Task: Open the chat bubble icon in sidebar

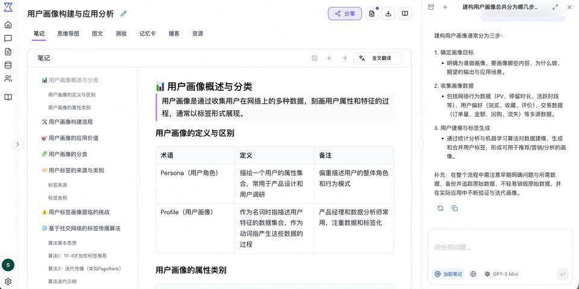Action: click(x=8, y=39)
